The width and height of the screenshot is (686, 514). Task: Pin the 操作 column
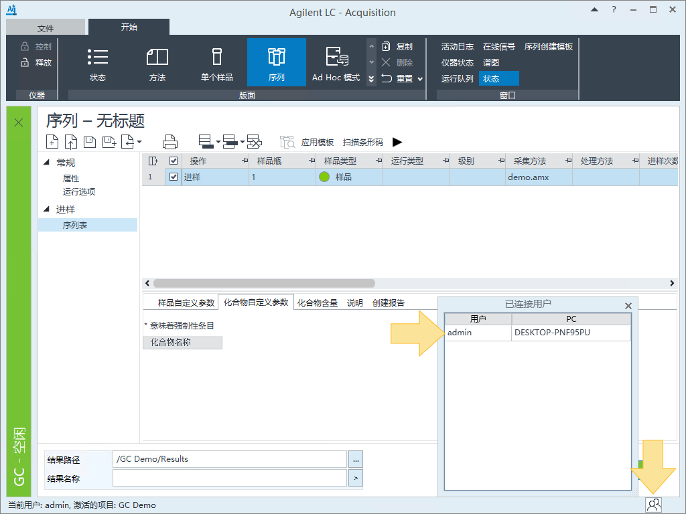[245, 161]
